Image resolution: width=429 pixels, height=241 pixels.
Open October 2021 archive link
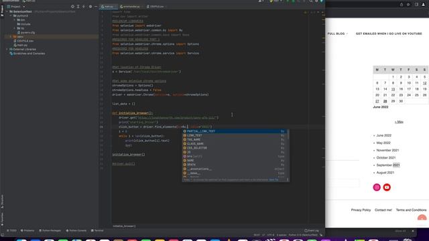[386, 158]
